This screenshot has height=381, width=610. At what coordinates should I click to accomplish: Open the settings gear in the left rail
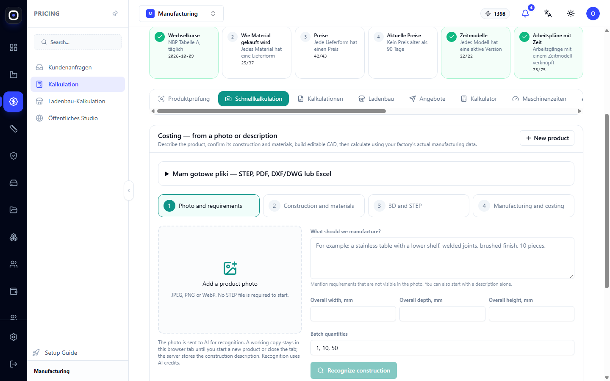point(14,337)
